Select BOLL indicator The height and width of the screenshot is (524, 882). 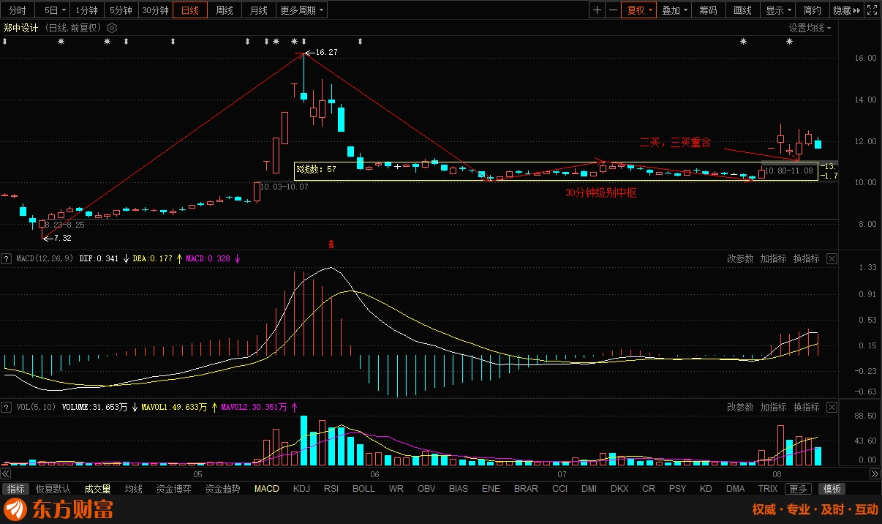[x=363, y=489]
